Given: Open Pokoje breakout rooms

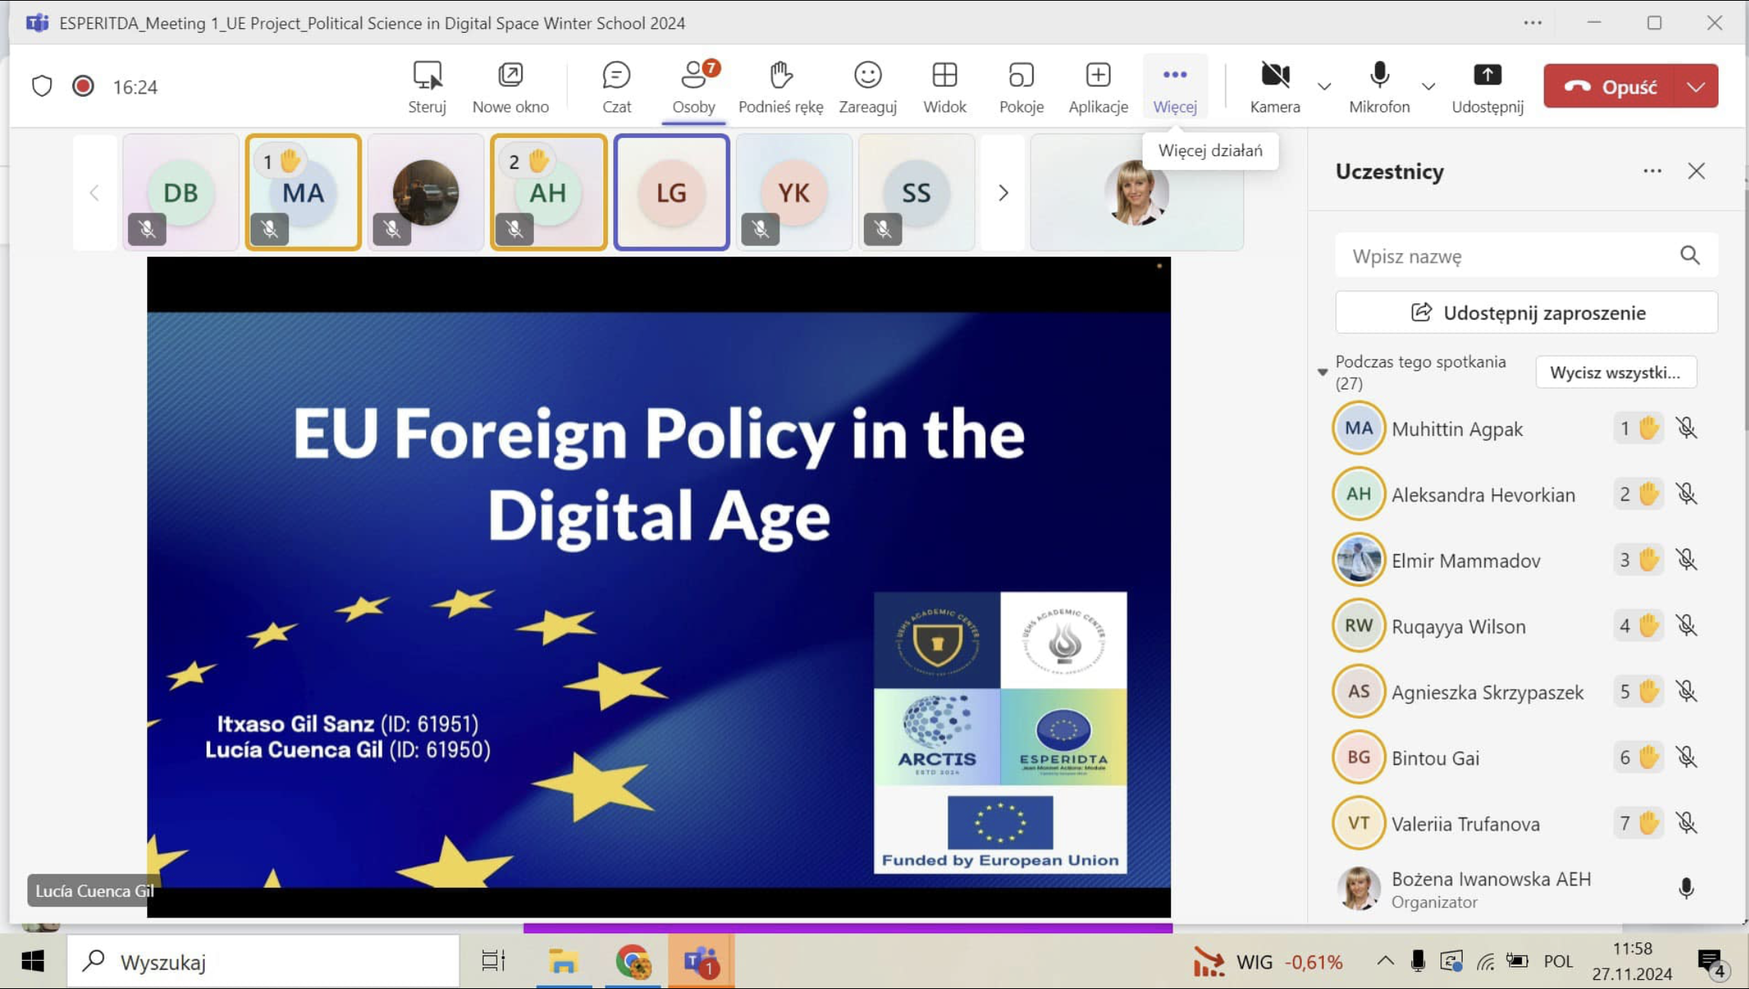Looking at the screenshot, I should pos(1021,86).
